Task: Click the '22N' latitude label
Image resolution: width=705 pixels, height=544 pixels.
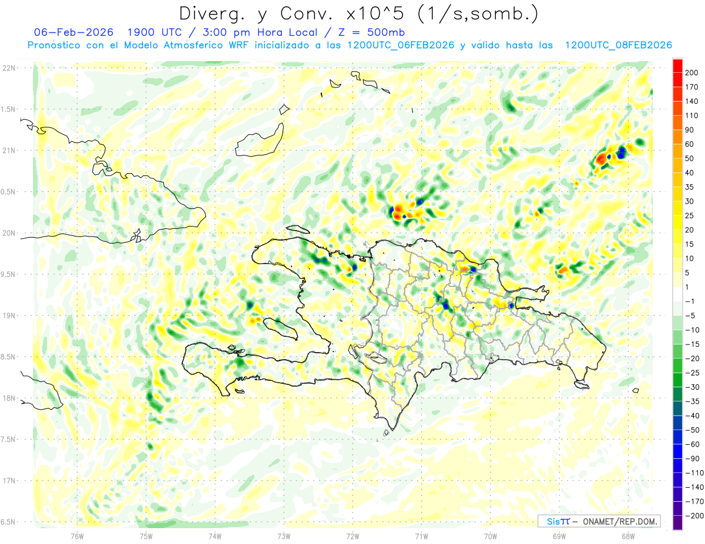Action: (x=8, y=68)
